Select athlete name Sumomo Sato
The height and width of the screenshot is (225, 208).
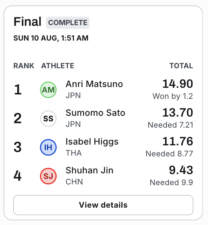[95, 113]
